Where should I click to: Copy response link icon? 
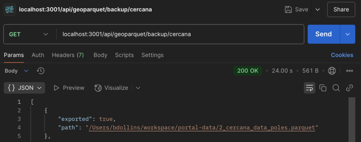tap(349, 88)
